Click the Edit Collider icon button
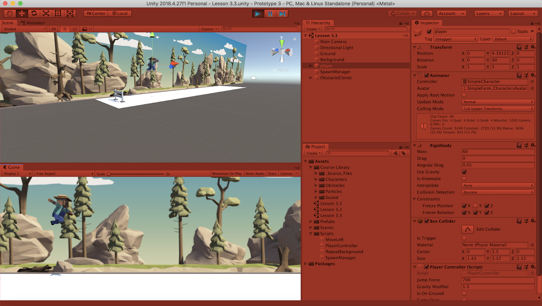 point(467,229)
